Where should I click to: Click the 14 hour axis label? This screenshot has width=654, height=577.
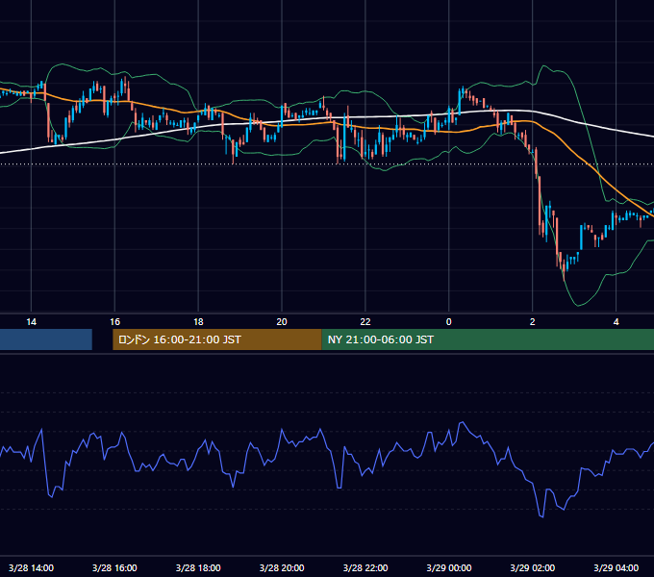pos(32,322)
